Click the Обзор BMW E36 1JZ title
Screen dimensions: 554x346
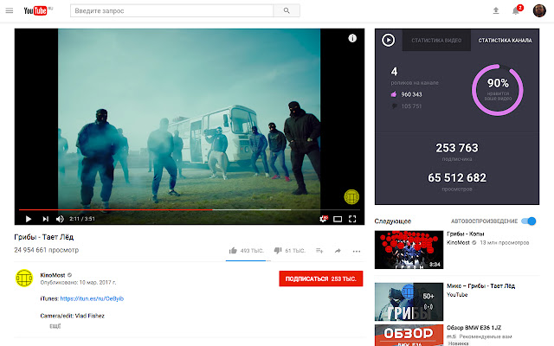(473, 327)
